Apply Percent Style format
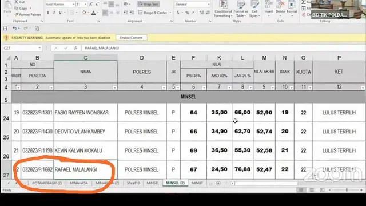Screen dimensions: 366x206 coord(187,13)
